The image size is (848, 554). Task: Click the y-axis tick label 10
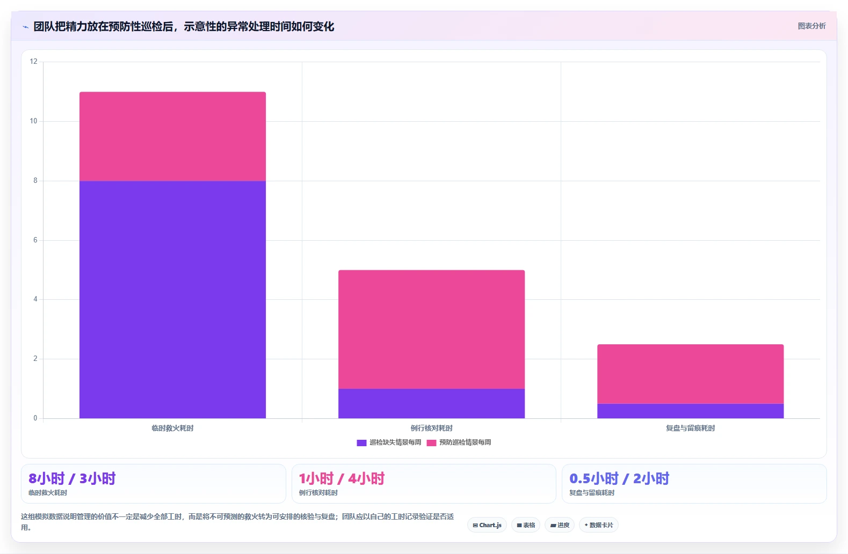pyautogui.click(x=34, y=121)
